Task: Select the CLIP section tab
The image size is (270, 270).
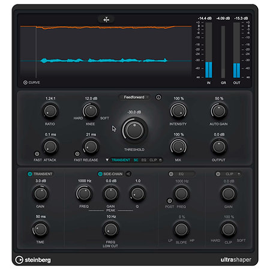Action: [x=153, y=160]
